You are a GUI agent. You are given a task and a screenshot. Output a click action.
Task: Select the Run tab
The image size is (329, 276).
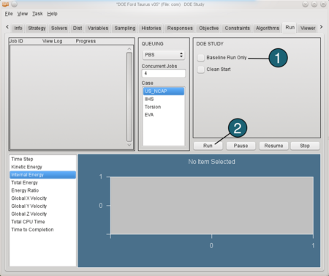click(x=290, y=27)
